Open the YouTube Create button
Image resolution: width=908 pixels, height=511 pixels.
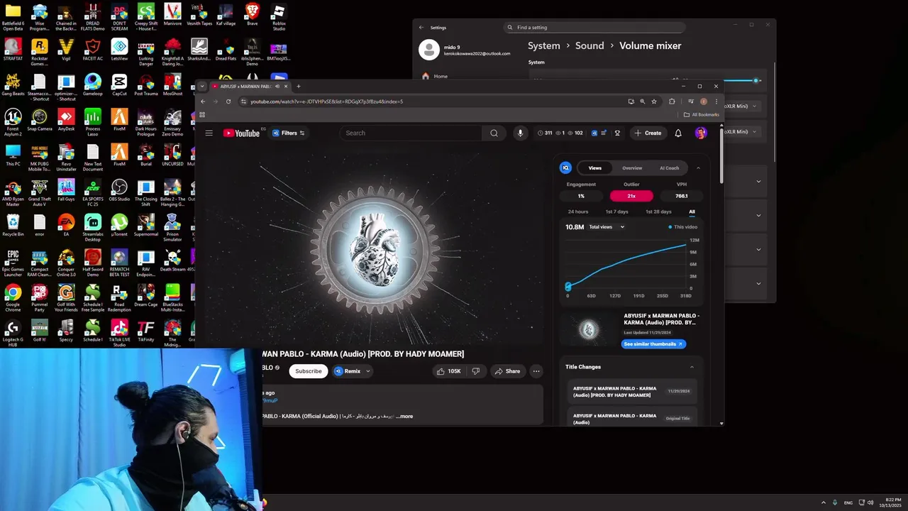click(x=648, y=133)
